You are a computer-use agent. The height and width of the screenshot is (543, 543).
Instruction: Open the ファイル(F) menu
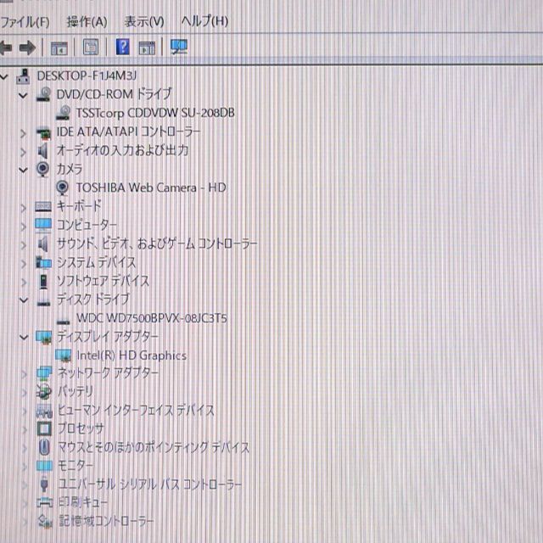[x=25, y=22]
